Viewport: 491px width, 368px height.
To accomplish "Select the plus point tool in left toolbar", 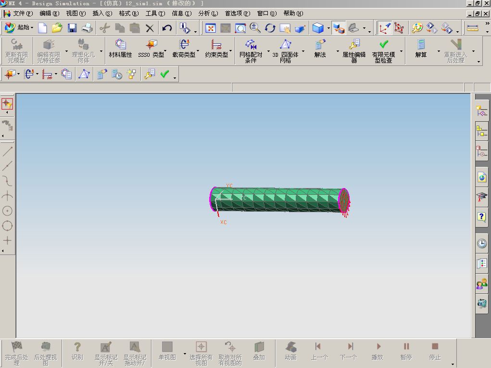I will click(7, 241).
